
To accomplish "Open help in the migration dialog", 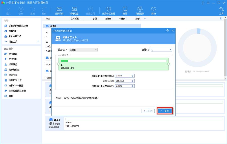I will [167, 31].
